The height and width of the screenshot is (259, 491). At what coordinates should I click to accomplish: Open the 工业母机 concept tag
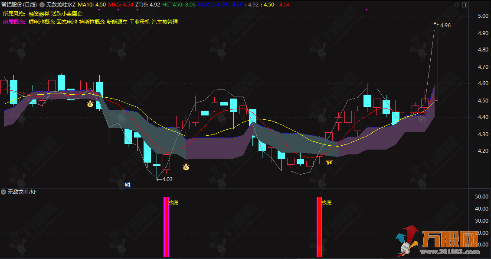[140, 22]
